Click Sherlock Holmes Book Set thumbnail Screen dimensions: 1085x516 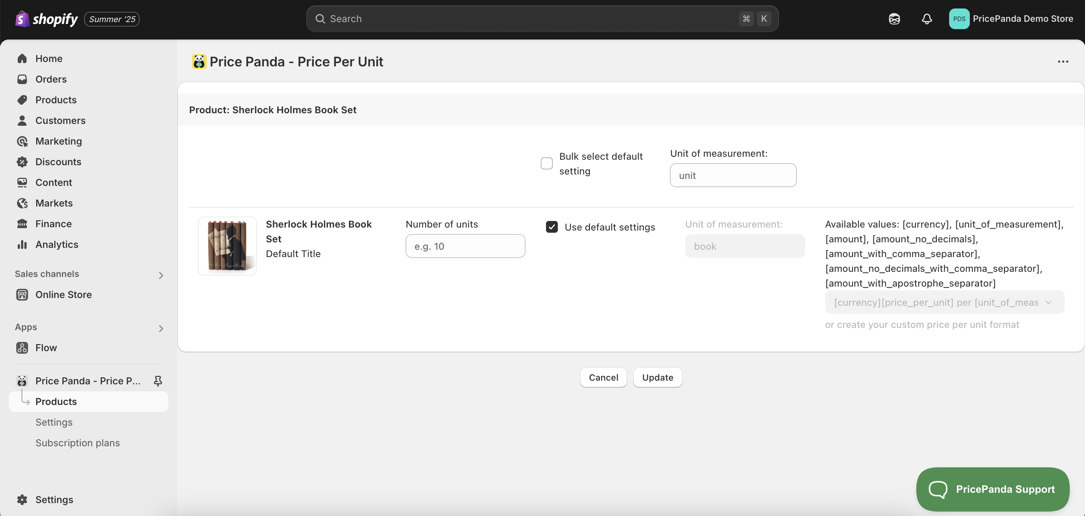tap(227, 246)
